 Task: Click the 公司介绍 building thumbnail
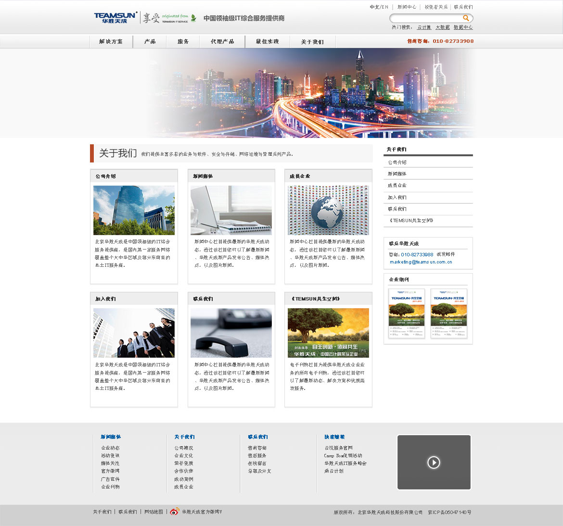pos(134,211)
